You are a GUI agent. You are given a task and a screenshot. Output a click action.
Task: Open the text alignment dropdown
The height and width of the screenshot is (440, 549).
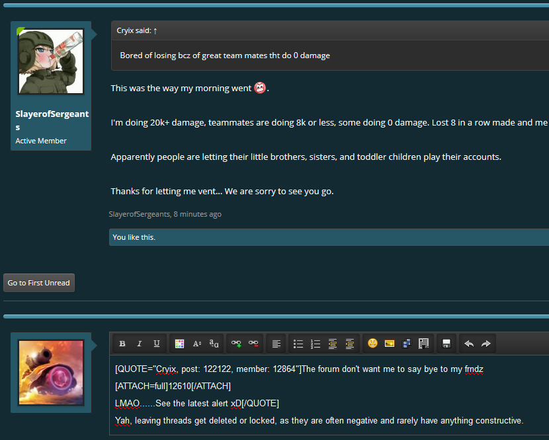point(276,344)
